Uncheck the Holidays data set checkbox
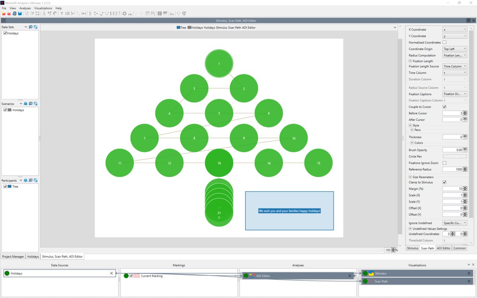This screenshot has width=477, height=298. pyautogui.click(x=5, y=33)
